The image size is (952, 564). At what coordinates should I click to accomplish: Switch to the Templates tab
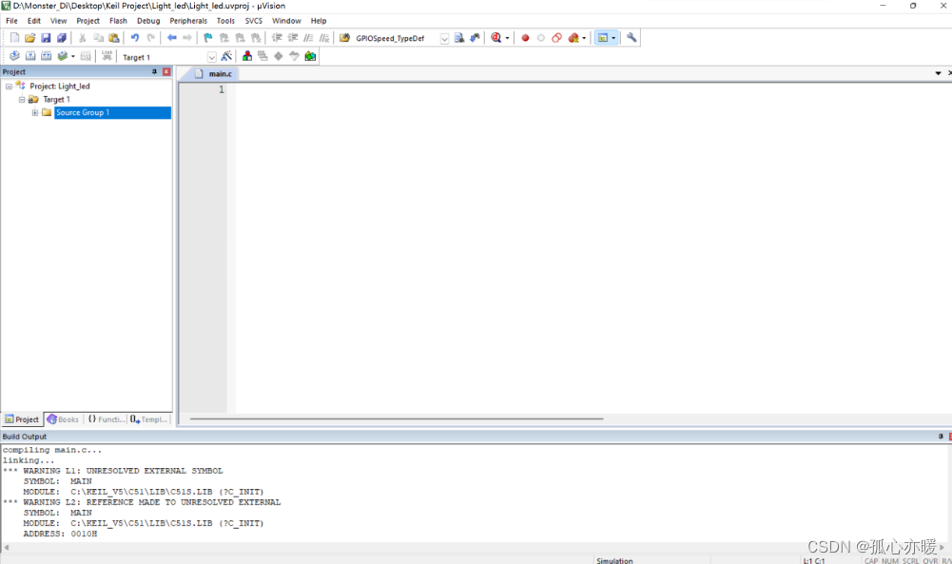pyautogui.click(x=148, y=419)
